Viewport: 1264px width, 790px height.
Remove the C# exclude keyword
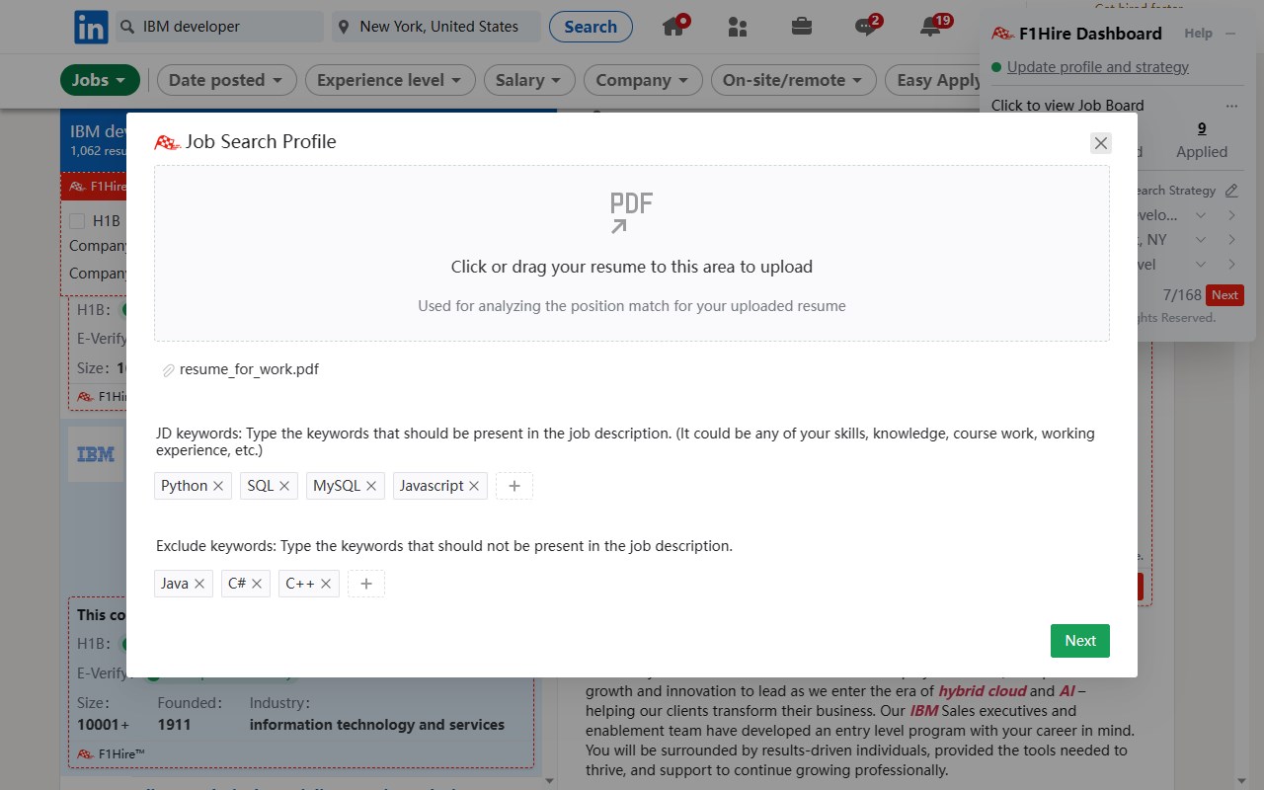257,584
